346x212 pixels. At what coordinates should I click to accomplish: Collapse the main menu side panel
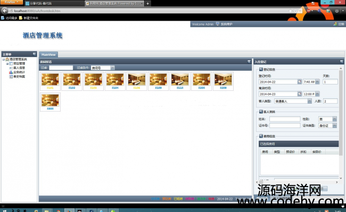click(x=34, y=54)
